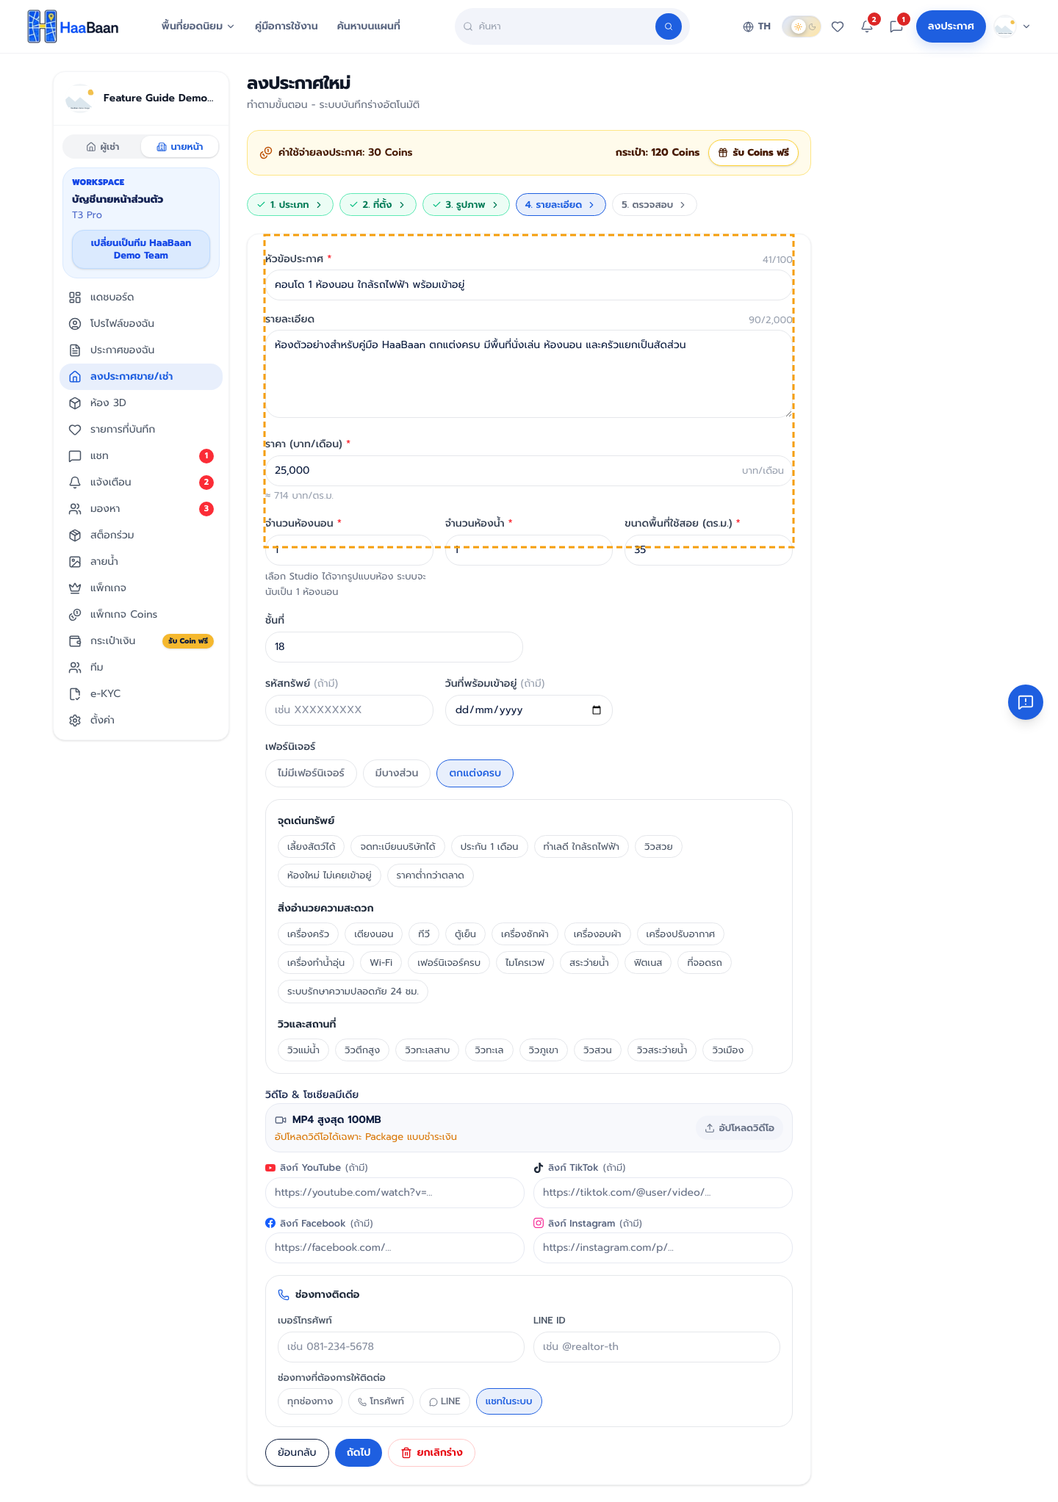This screenshot has width=1058, height=1502.
Task: Click the ลิงก์ YouTube input field
Action: (395, 1193)
